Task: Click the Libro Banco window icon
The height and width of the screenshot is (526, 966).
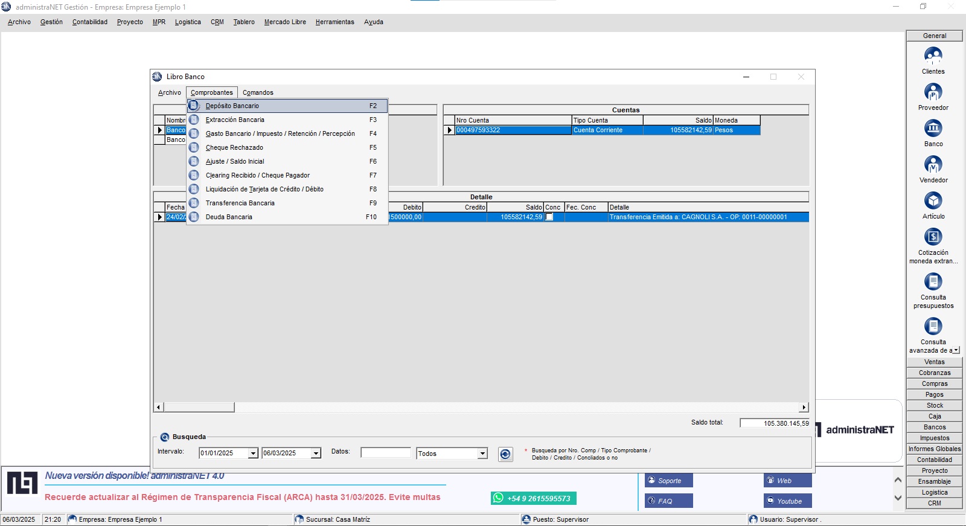Action: pyautogui.click(x=157, y=77)
